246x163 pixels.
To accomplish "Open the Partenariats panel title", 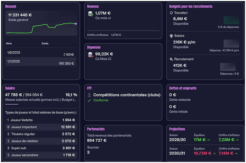I will tap(96, 129).
